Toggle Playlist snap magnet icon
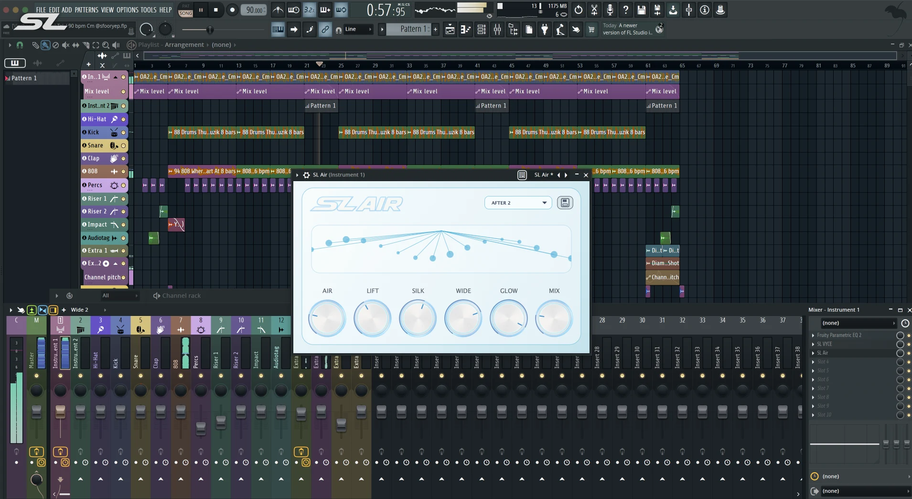This screenshot has height=499, width=912. 20,45
